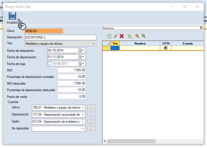Open the Fecha de adquisición calendar picker
The image size is (207, 148).
coord(81,50)
